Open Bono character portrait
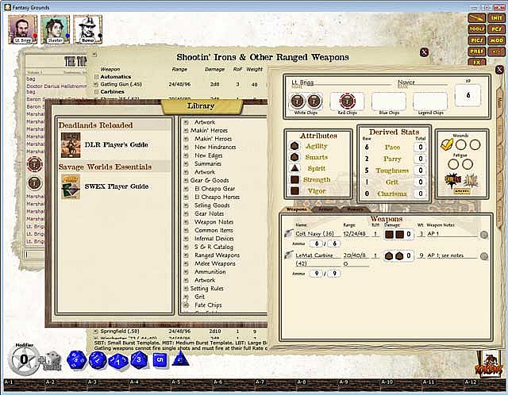 pyautogui.click(x=88, y=29)
